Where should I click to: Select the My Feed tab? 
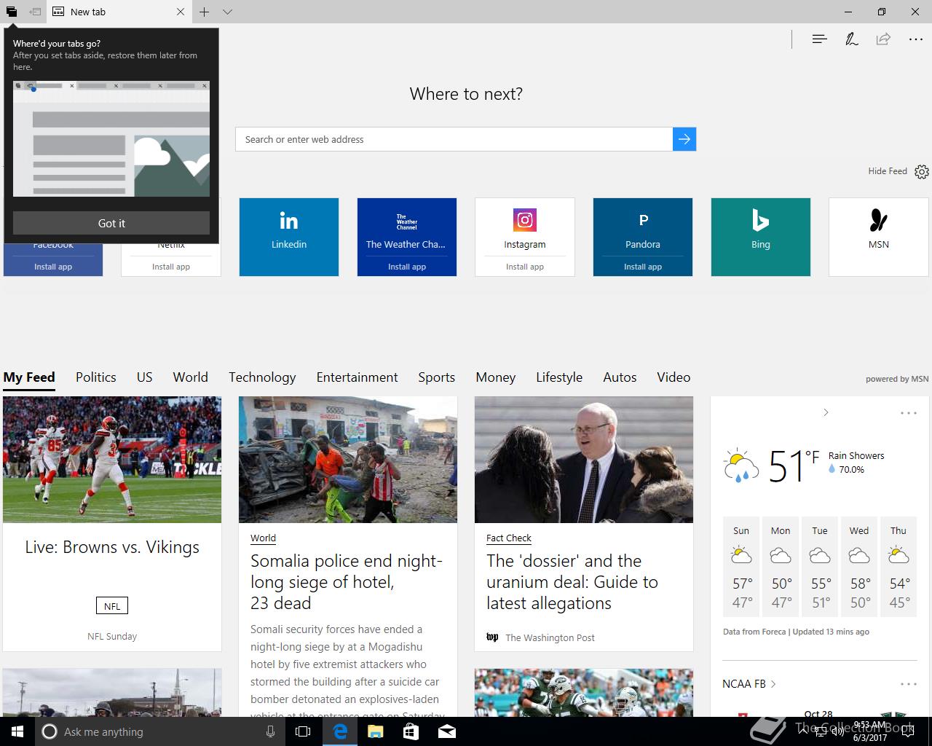[x=29, y=377]
